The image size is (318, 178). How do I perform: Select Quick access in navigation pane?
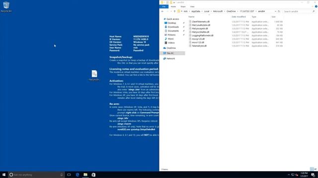click(x=172, y=19)
